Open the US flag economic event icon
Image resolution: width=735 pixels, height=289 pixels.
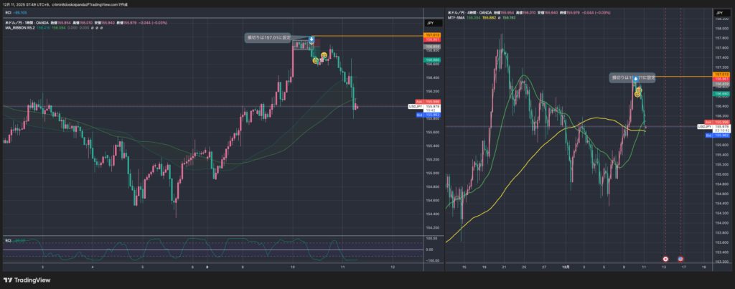[x=680, y=258]
